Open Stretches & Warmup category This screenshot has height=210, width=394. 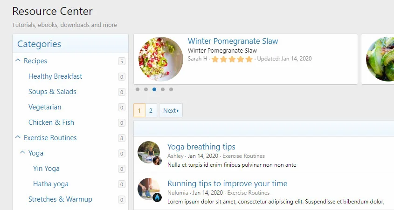click(x=60, y=199)
